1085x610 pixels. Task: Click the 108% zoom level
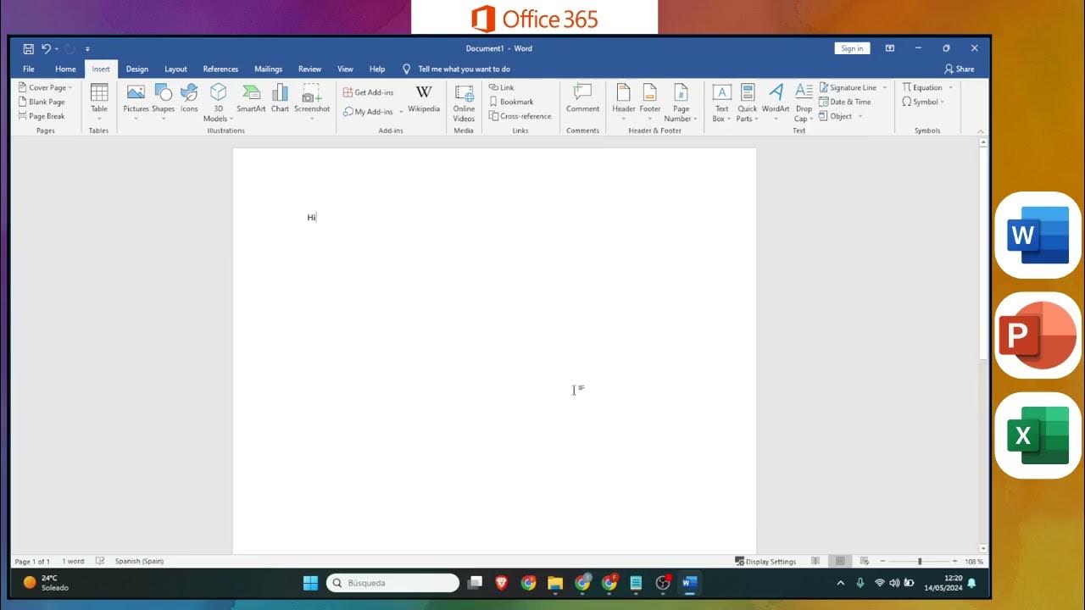click(974, 562)
